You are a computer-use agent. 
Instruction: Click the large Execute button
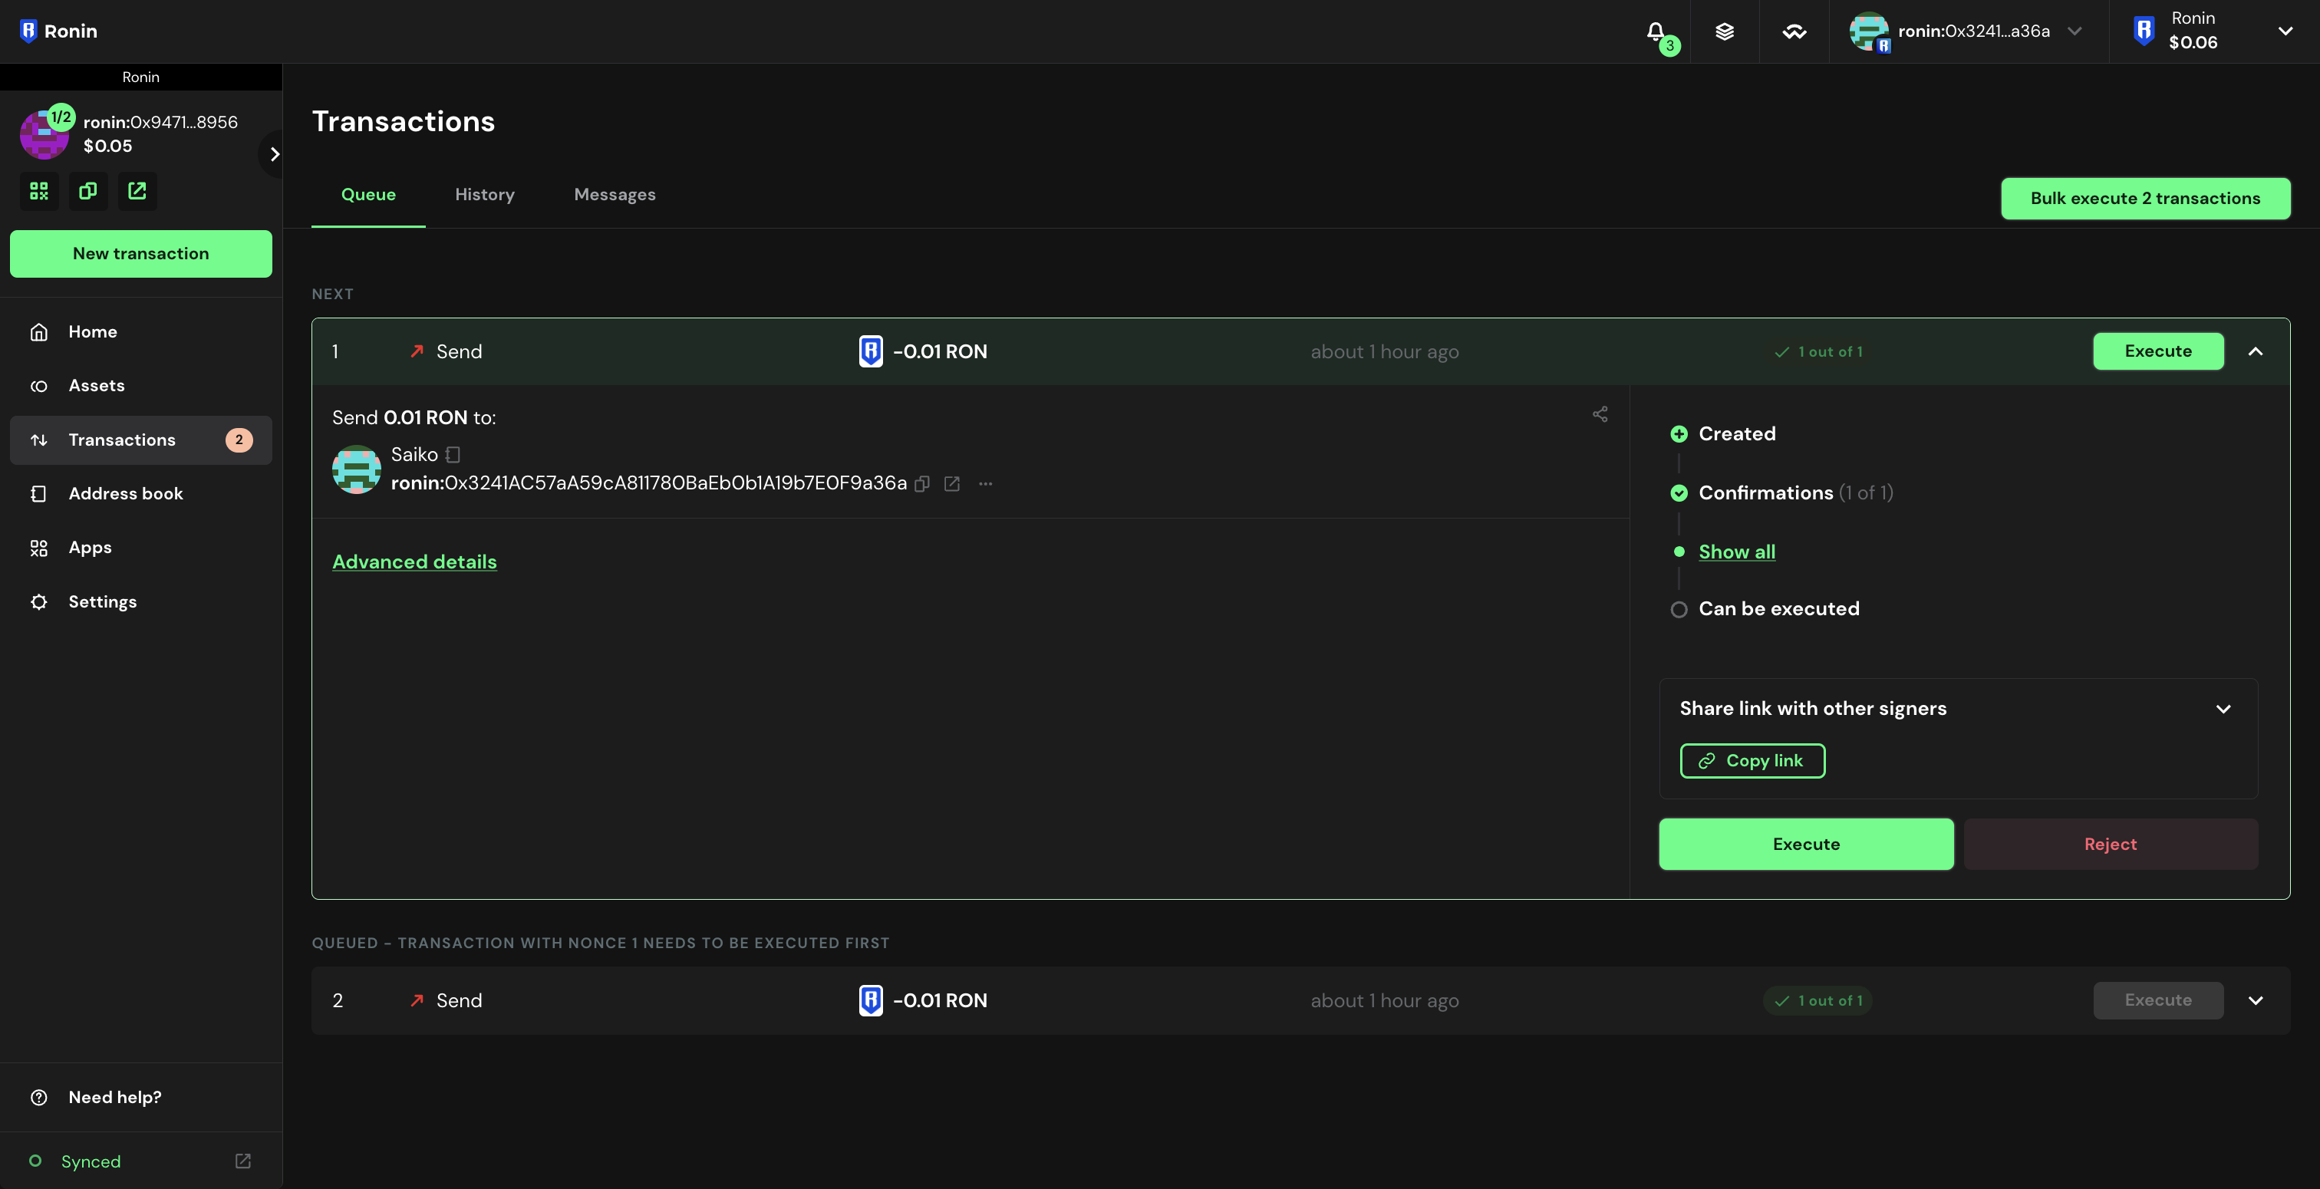(1806, 844)
